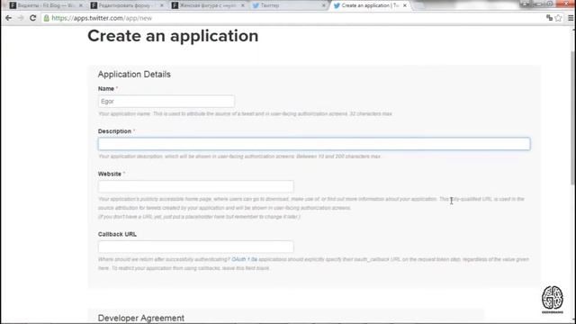
Task: Click the Name field containing Egor
Action: [166, 102]
